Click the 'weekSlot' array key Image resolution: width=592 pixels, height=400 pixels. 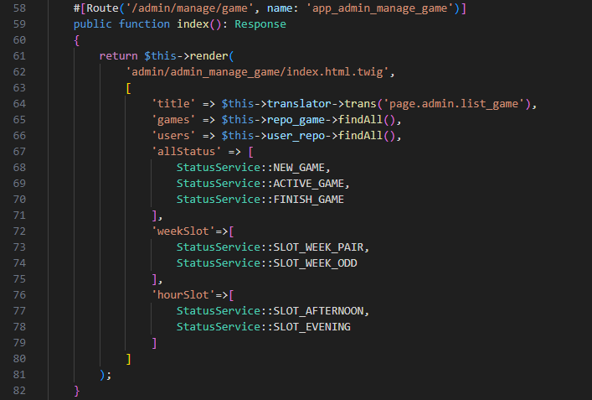coord(183,231)
